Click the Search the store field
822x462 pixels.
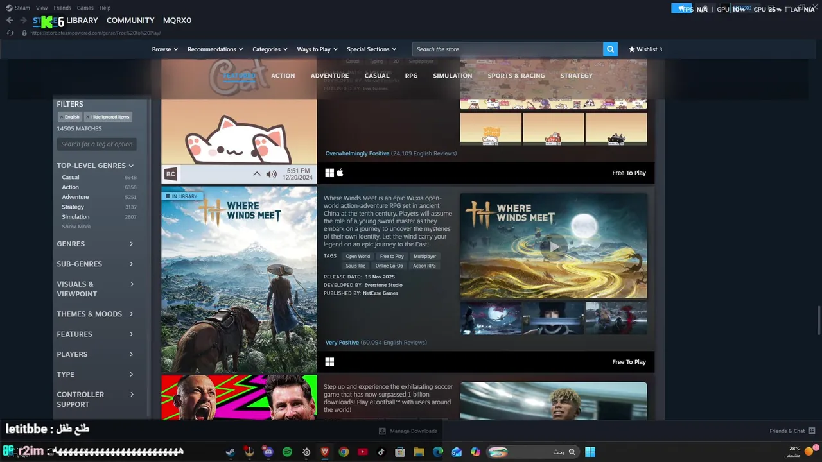pos(507,49)
